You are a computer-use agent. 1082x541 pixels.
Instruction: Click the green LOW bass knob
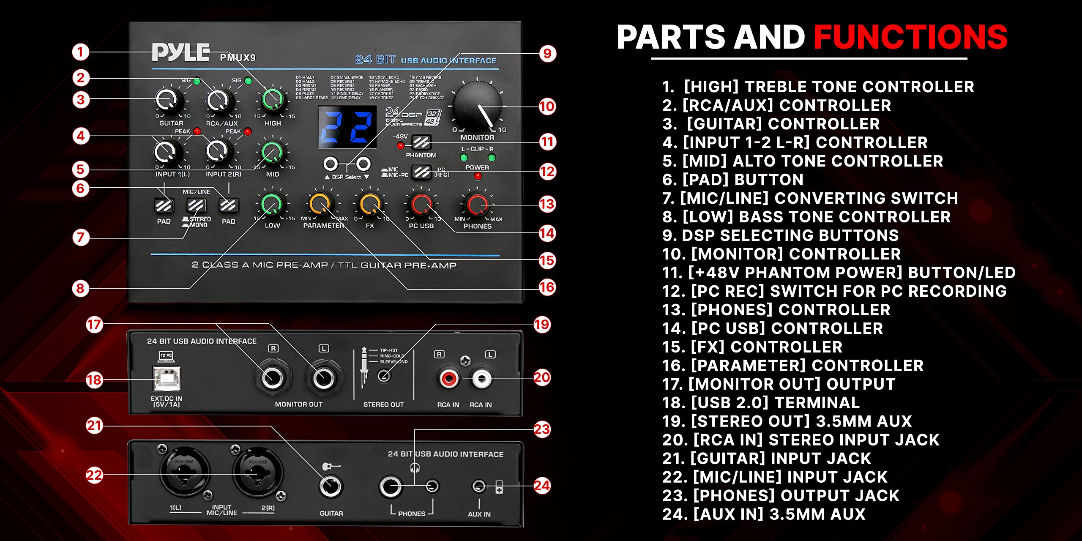tap(273, 204)
